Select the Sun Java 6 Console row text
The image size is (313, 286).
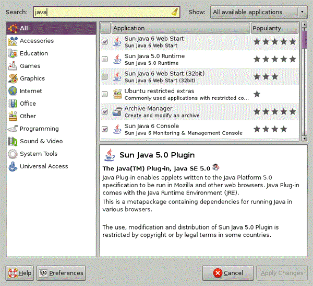coord(184,129)
